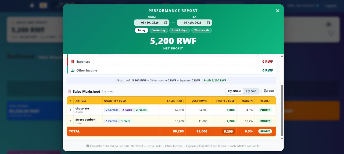Click the Sales Marksheet clipboard icon

(69, 92)
